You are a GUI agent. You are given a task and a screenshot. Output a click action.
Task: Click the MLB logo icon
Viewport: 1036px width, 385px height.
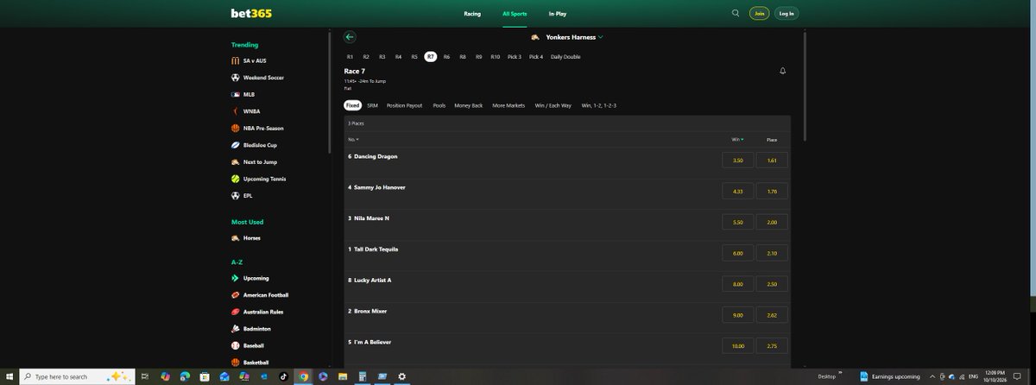(x=235, y=94)
